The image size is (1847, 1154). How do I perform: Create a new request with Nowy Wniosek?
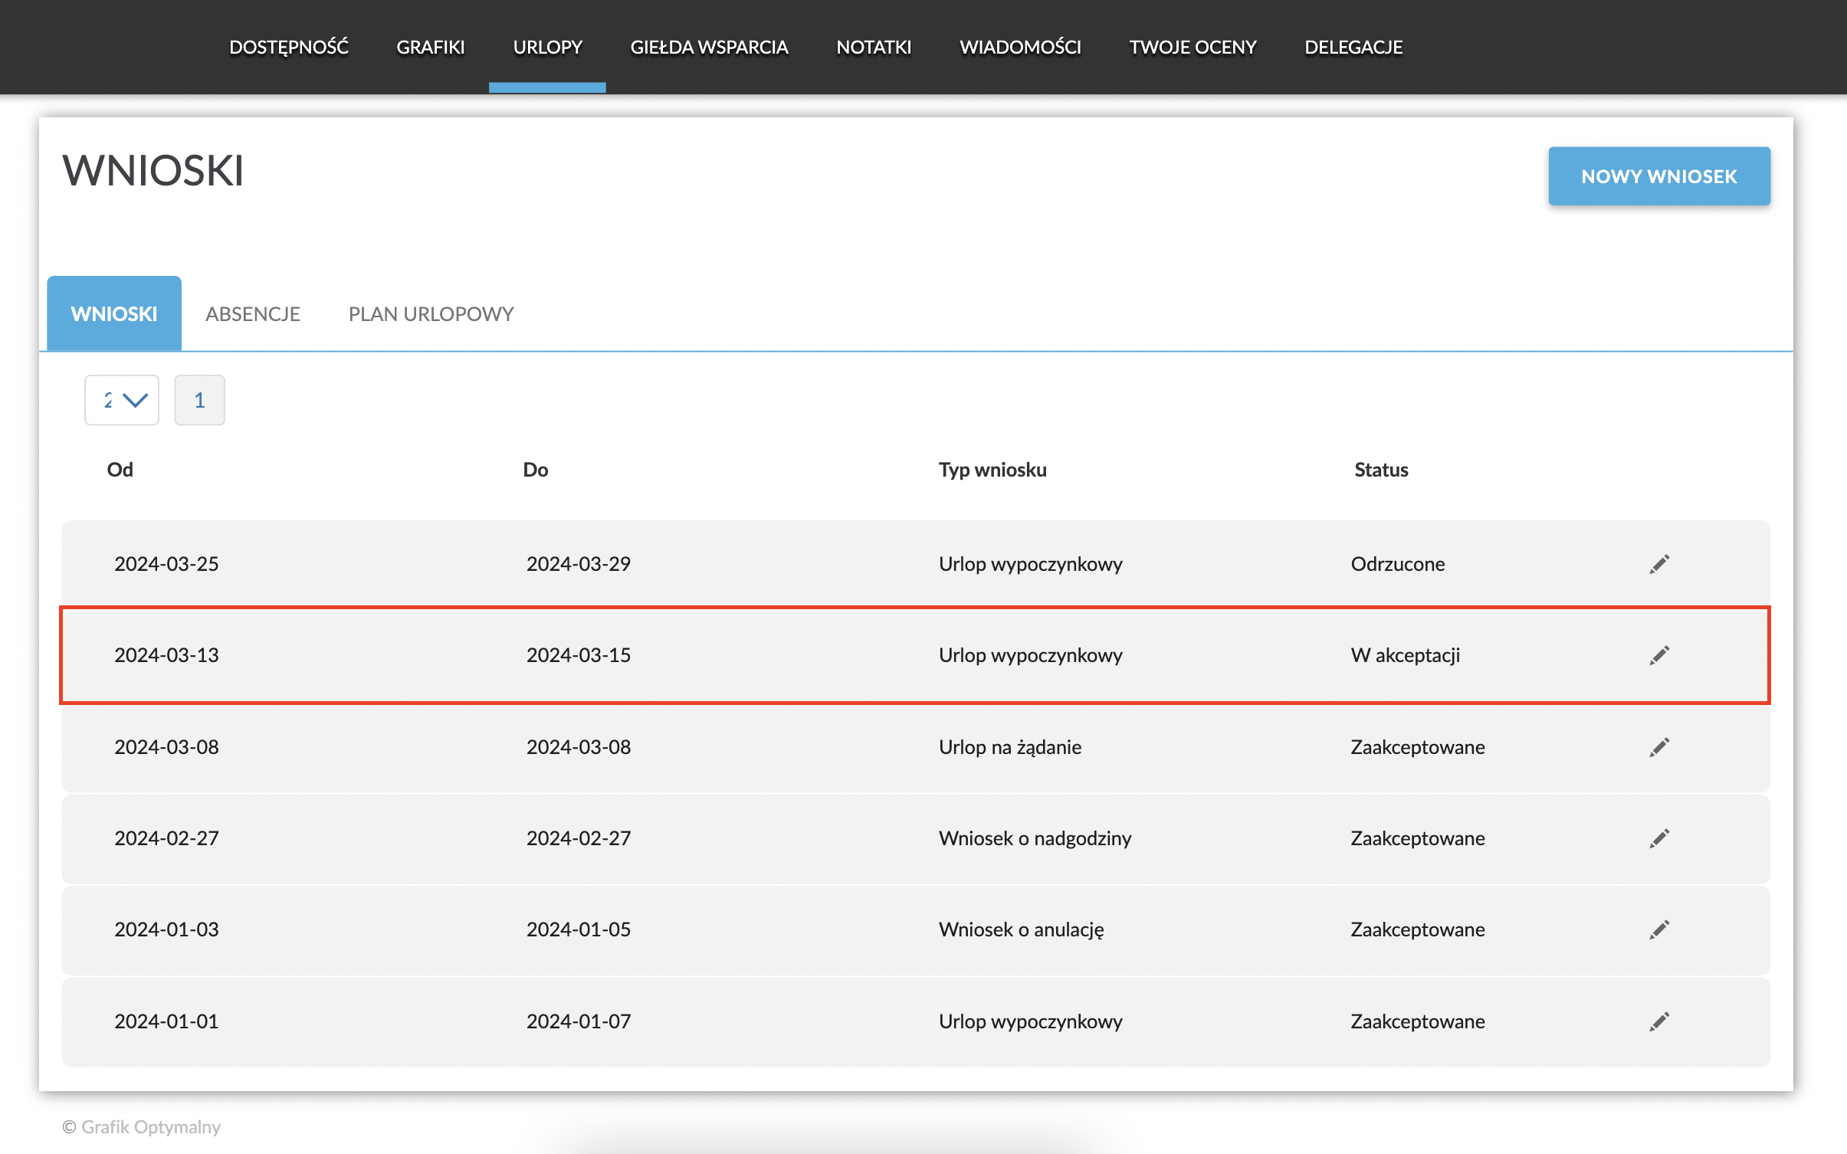tap(1658, 176)
